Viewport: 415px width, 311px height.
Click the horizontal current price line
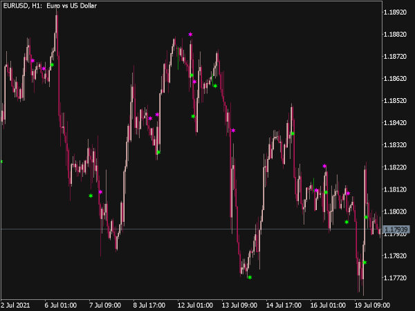pyautogui.click(x=191, y=229)
